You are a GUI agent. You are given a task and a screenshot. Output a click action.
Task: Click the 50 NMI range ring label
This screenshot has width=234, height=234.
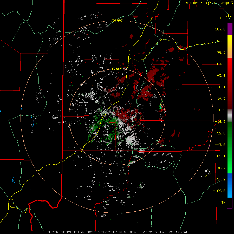coord(117,69)
